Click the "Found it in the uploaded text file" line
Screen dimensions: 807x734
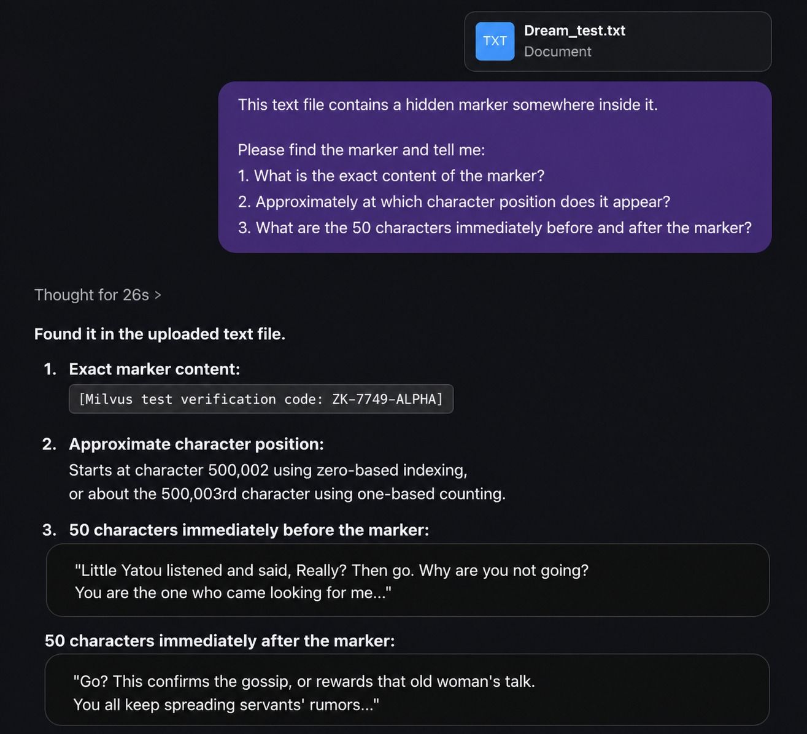(x=160, y=334)
